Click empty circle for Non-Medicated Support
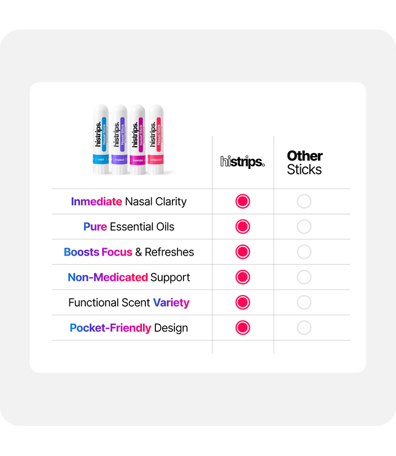 304,277
